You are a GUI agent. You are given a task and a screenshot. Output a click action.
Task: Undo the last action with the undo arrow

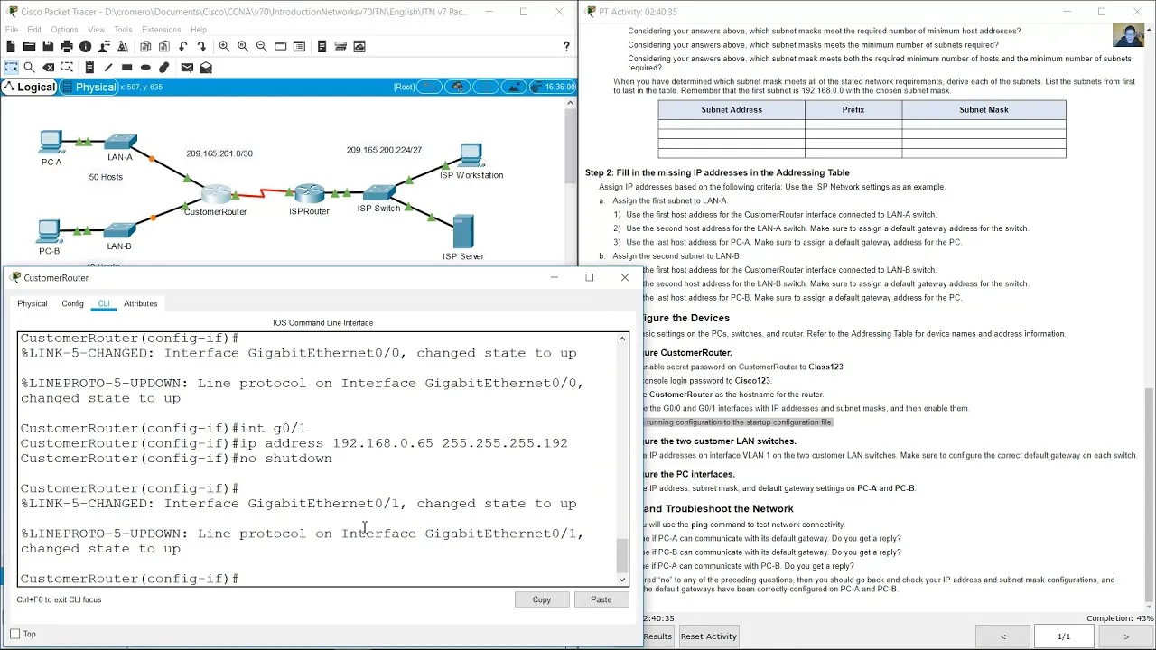pos(183,46)
